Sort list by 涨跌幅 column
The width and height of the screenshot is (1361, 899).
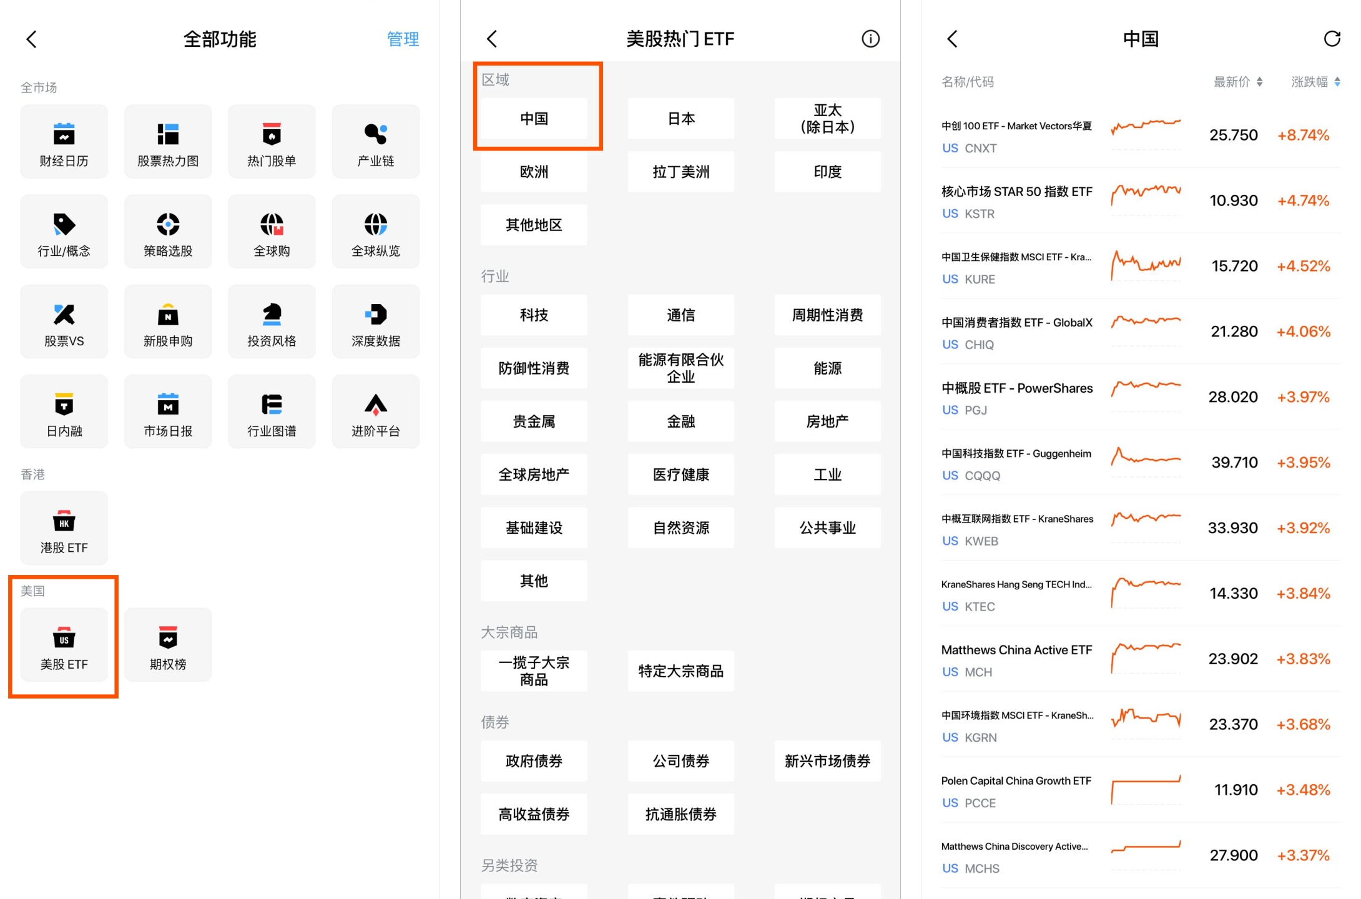coord(1315,82)
